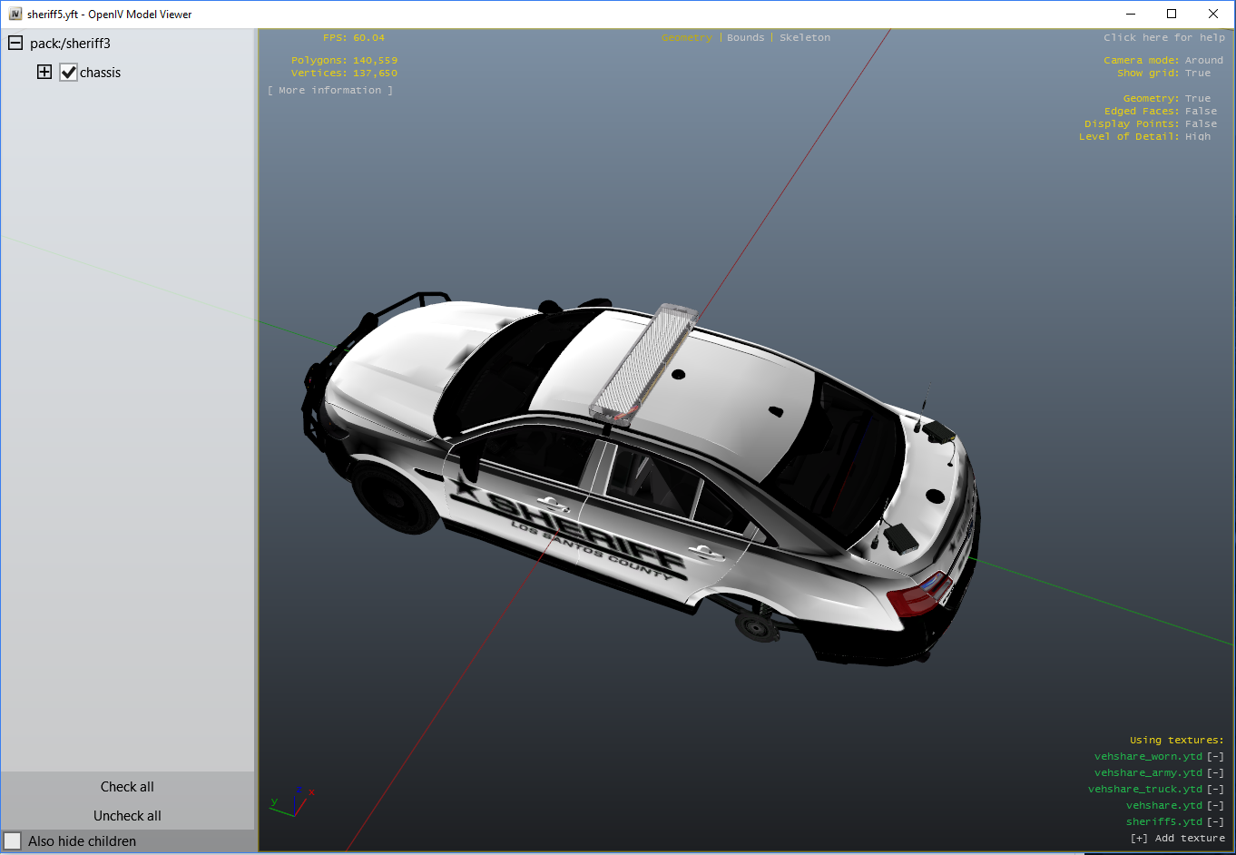Toggle Show grid setting
Screen dimensions: 1236x855
[x=1197, y=74]
